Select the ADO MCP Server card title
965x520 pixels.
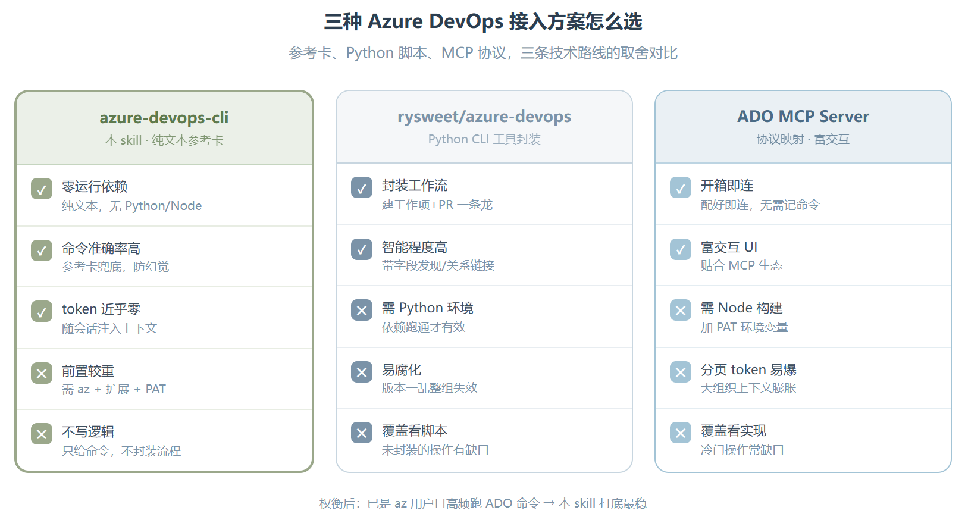(803, 117)
